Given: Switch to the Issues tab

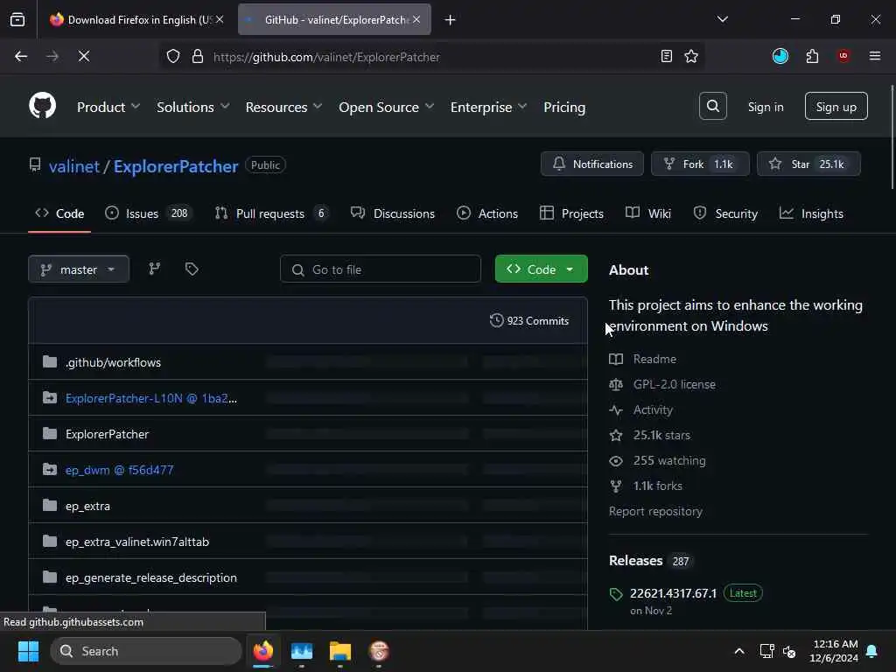Looking at the screenshot, I should pos(149,213).
